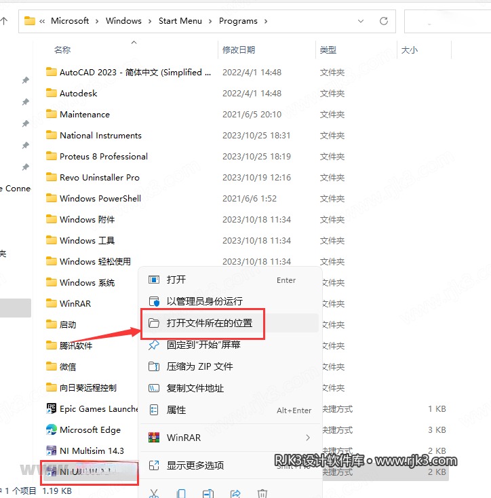Click Windows breadcrumb in address bar
The width and height of the screenshot is (491, 498).
point(123,21)
